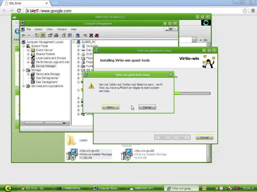
Task: Open the File menu in Computer Management
Action: [29, 29]
